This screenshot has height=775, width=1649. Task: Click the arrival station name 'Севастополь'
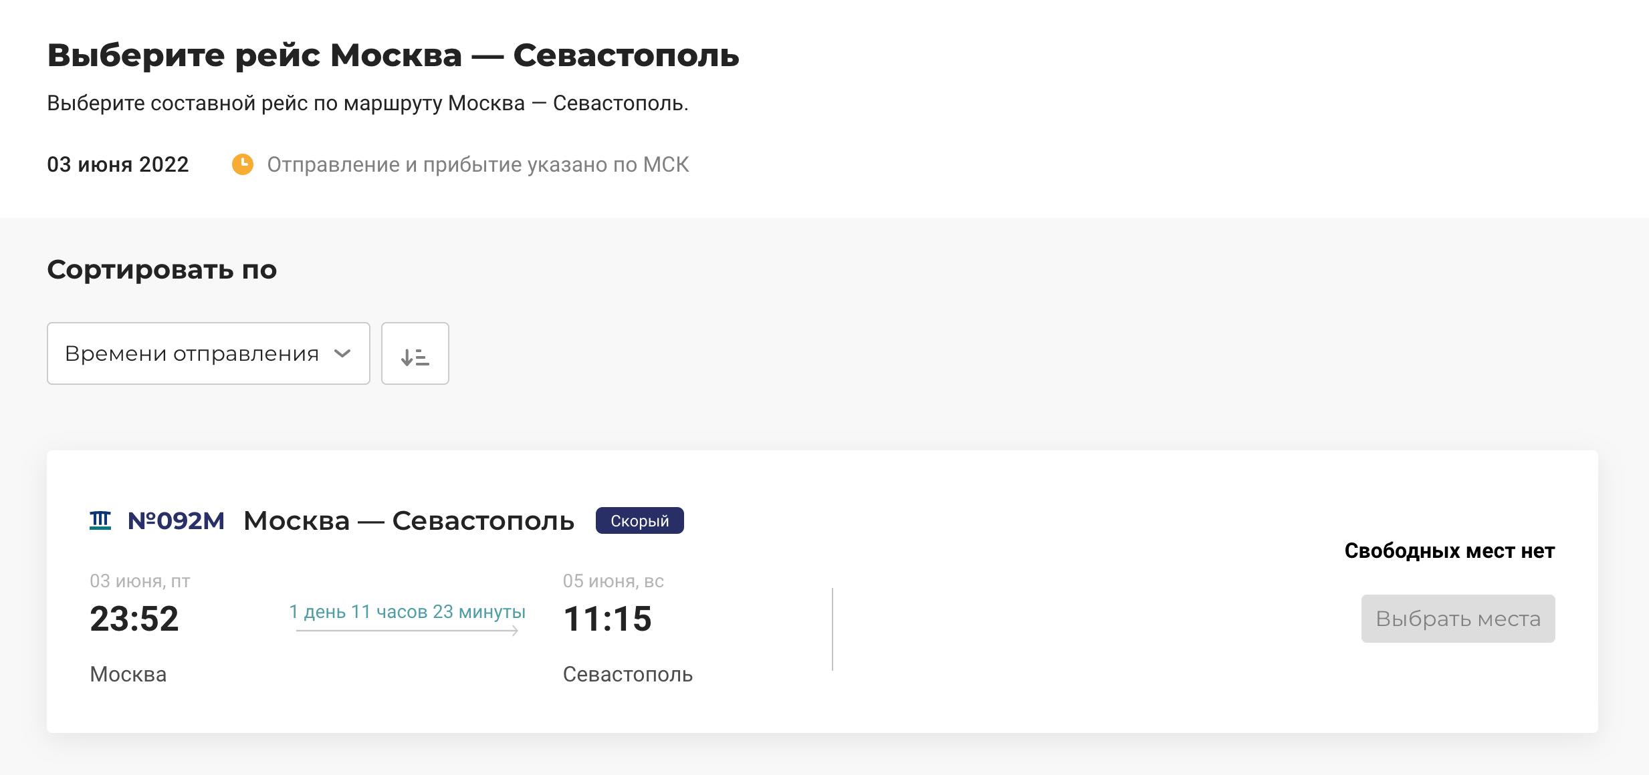[x=627, y=674]
